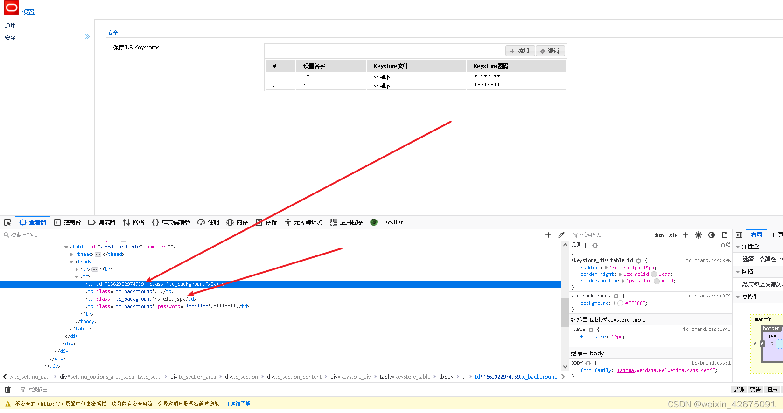
Task: Expand the first collapsed tr node
Action: (x=77, y=269)
